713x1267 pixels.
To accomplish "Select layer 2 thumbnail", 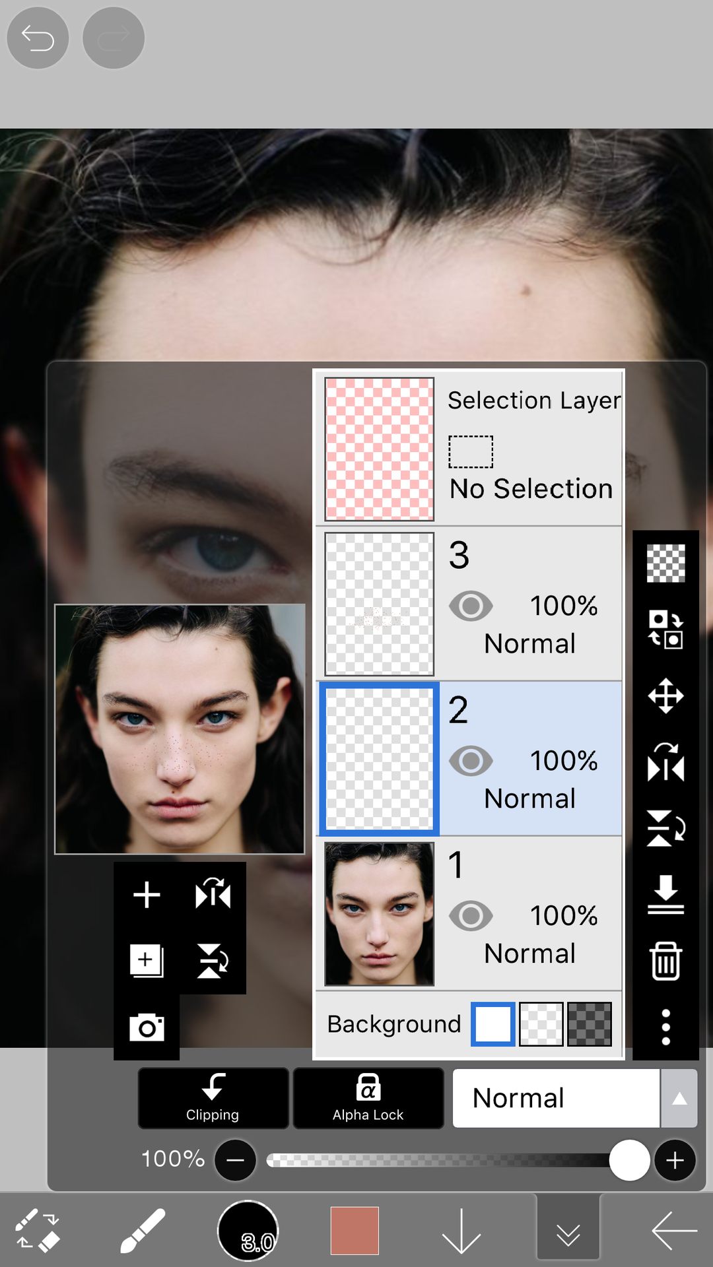I will [x=380, y=759].
